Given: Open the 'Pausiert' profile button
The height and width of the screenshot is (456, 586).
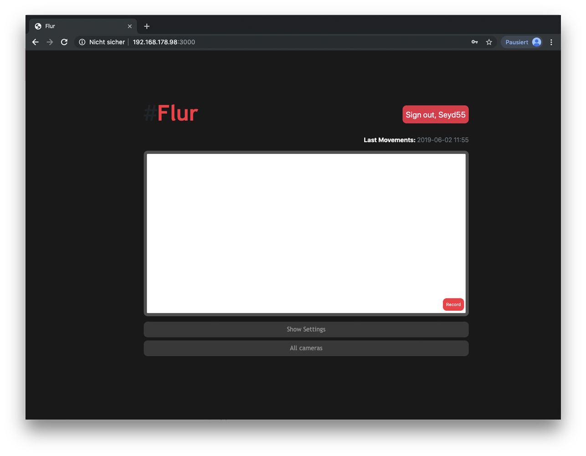Looking at the screenshot, I should [x=522, y=42].
